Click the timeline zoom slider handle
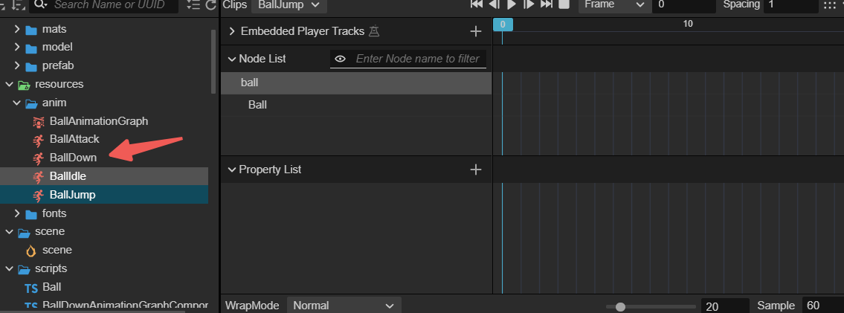This screenshot has width=844, height=313. 620,306
